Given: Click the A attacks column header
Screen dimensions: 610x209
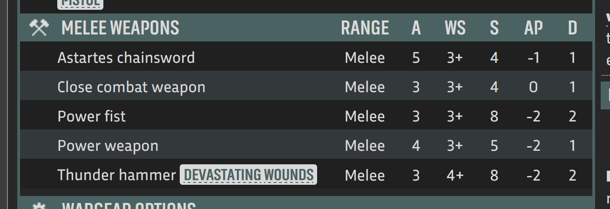Looking at the screenshot, I should coord(416,28).
